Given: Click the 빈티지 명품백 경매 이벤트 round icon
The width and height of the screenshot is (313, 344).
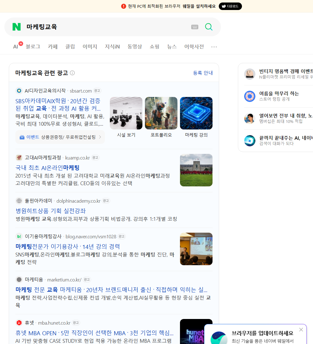Looking at the screenshot, I should 250,74.
